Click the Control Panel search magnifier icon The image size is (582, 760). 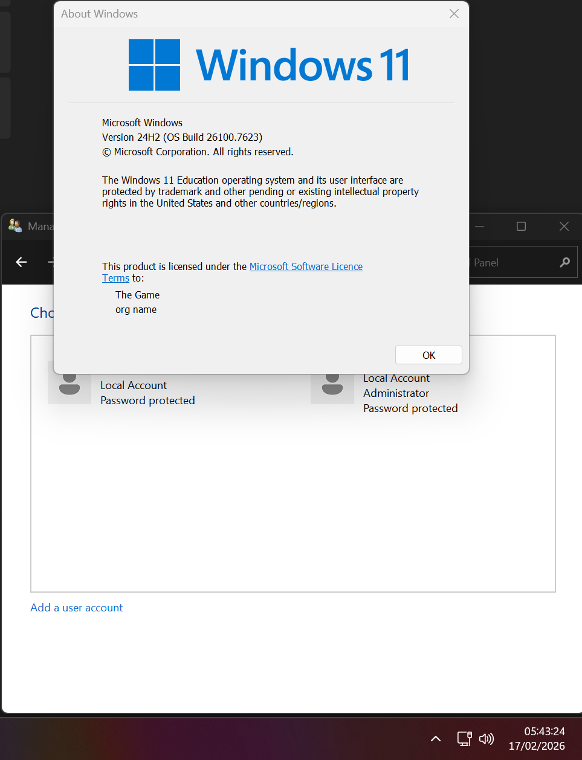pos(564,262)
